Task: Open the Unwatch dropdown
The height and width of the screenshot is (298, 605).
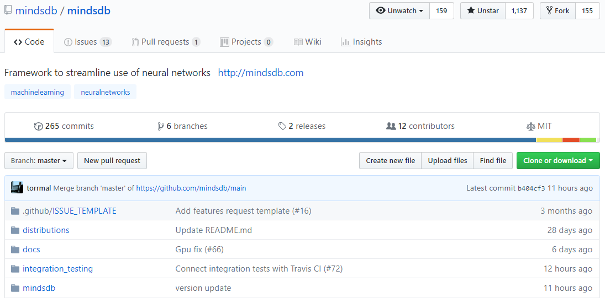Action: click(399, 11)
